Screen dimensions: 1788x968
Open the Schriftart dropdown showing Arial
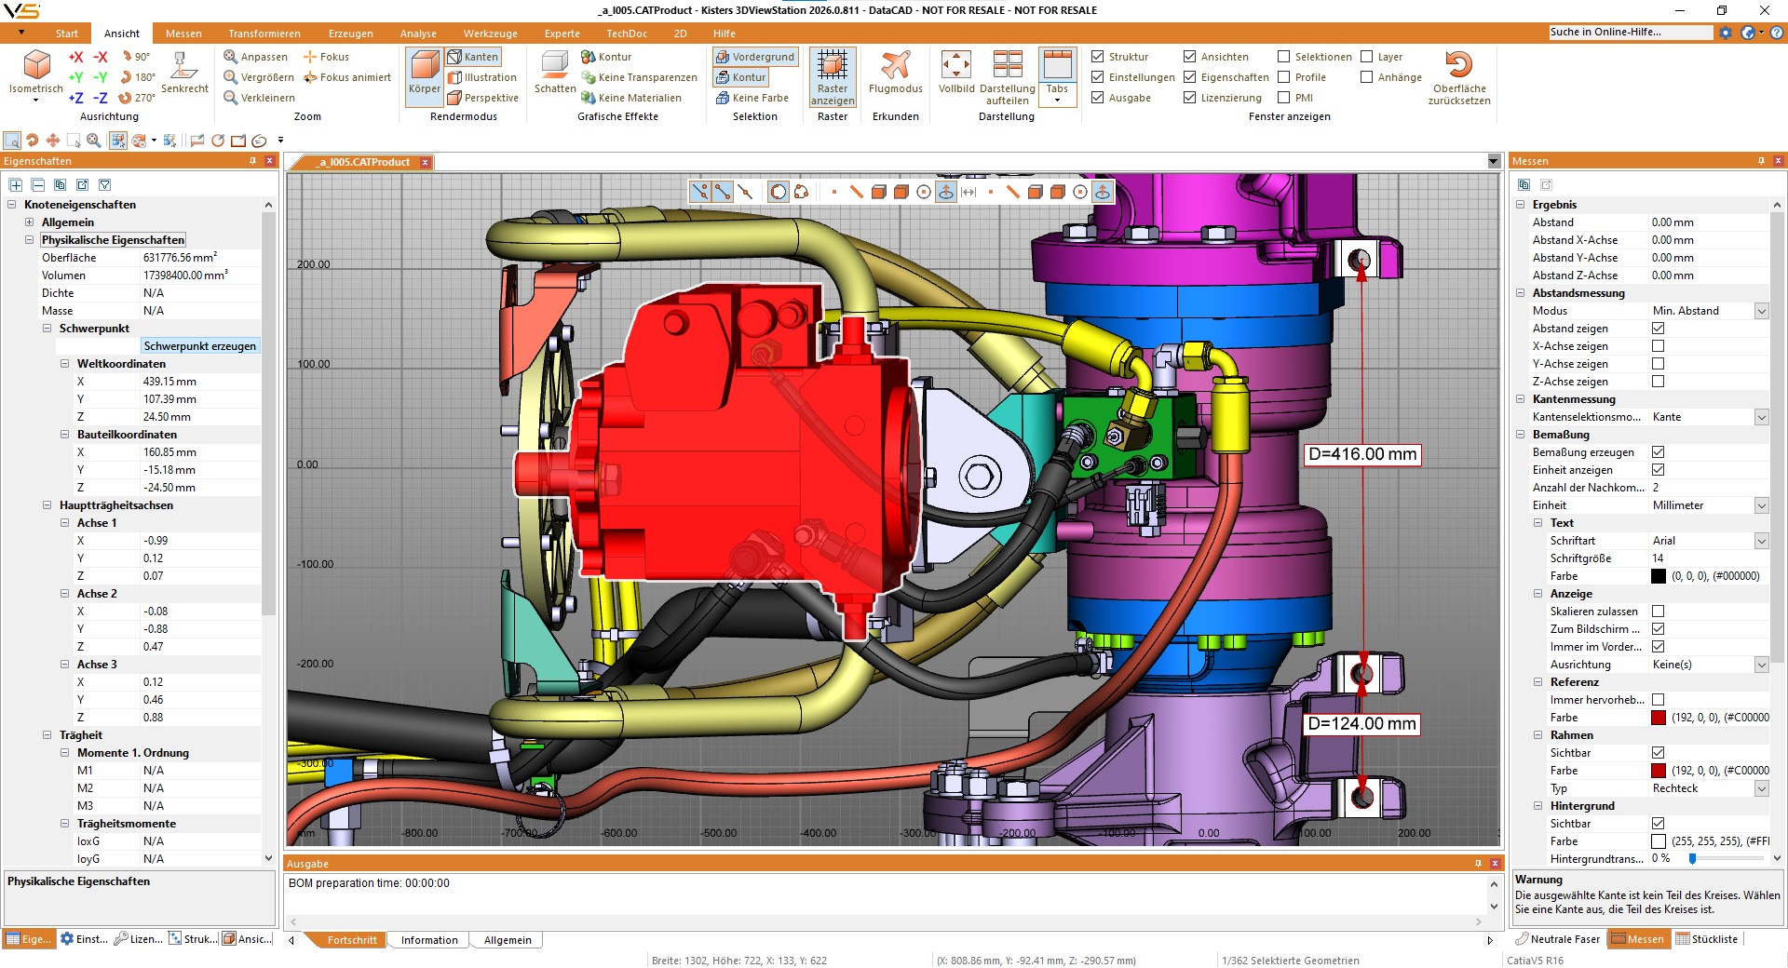tap(1762, 540)
